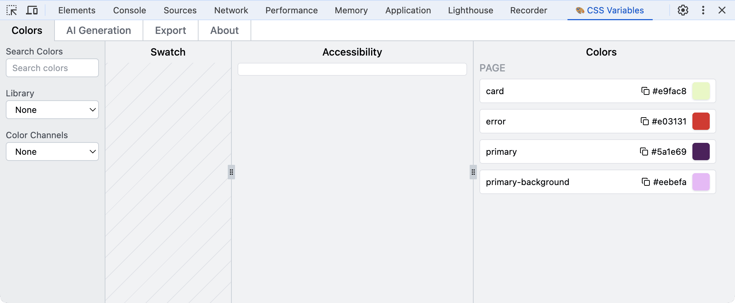
Task: Open the Library dropdown
Action: pos(52,110)
